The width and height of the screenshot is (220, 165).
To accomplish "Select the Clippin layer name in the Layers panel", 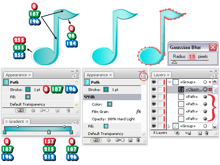I will 194,89.
